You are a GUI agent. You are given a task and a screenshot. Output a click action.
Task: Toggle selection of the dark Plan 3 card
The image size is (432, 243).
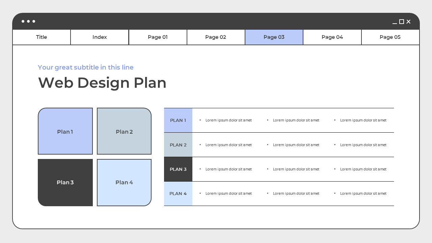[65, 182]
